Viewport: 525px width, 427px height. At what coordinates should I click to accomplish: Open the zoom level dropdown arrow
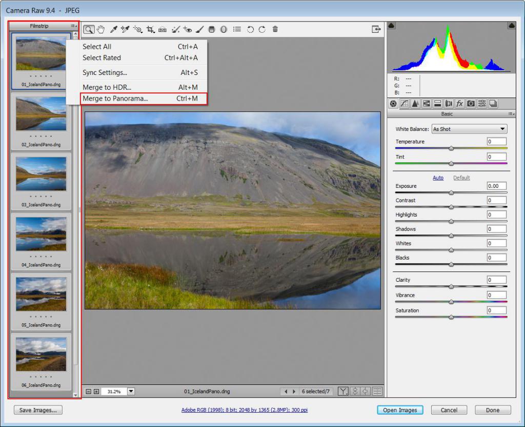[x=131, y=391]
